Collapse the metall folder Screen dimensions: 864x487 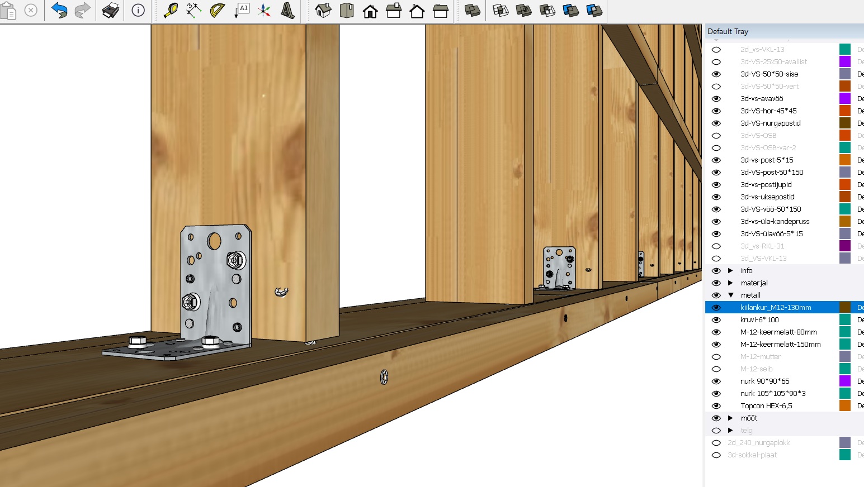tap(730, 295)
